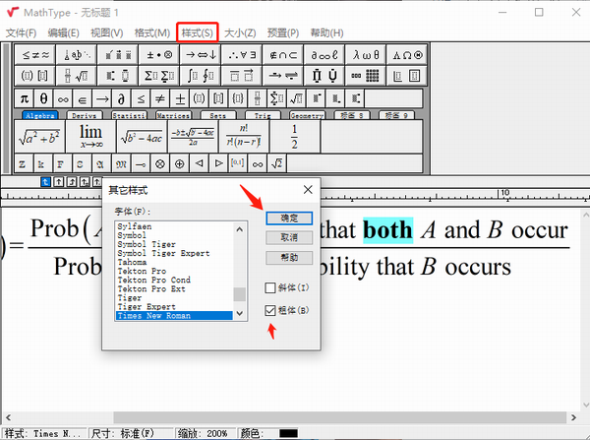This screenshot has height=440, width=590.
Task: Open the 预置(P) menu
Action: pos(283,33)
